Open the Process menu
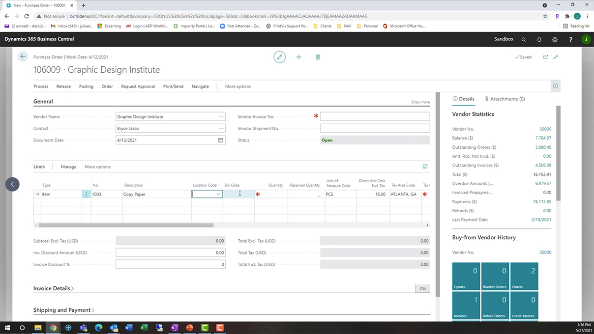The image size is (594, 334). 41,86
